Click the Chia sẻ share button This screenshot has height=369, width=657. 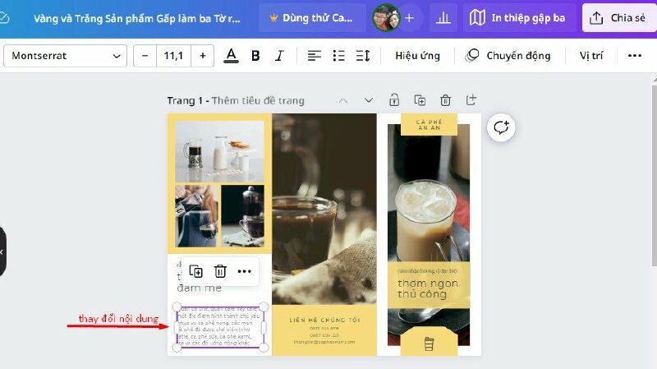click(x=619, y=17)
